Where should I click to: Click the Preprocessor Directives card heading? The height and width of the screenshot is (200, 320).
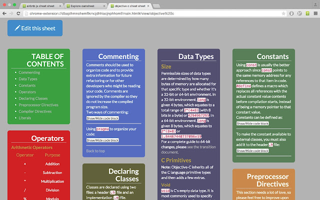pyautogui.click(x=268, y=180)
